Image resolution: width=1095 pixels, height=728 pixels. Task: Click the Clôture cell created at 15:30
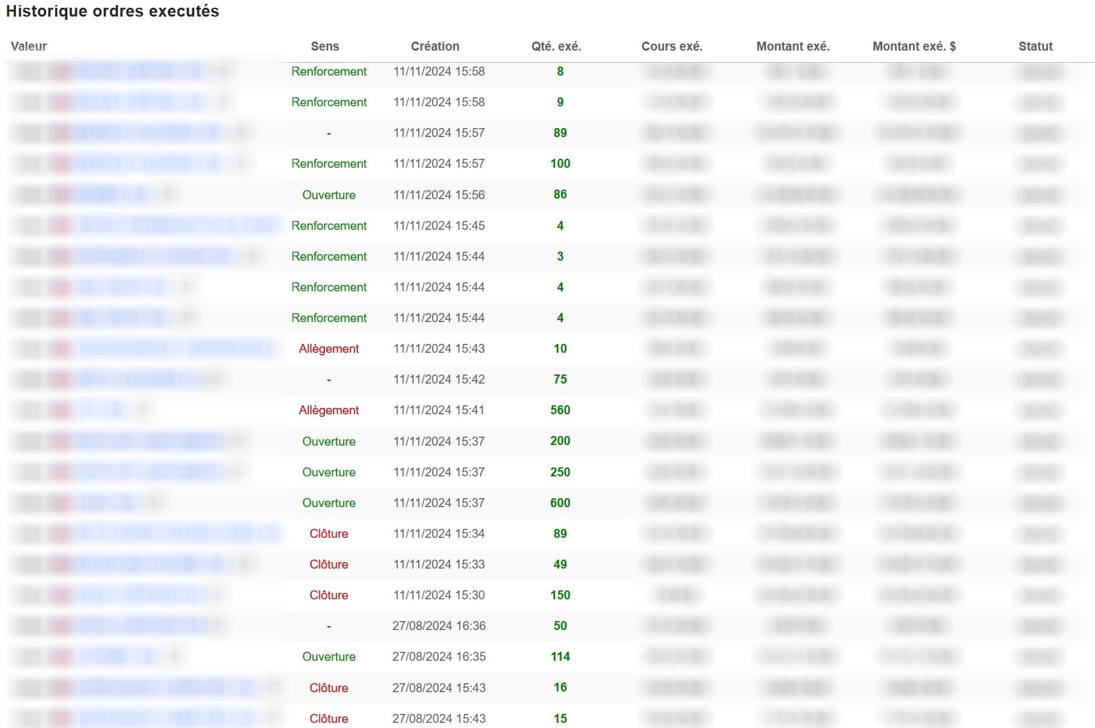pos(328,595)
